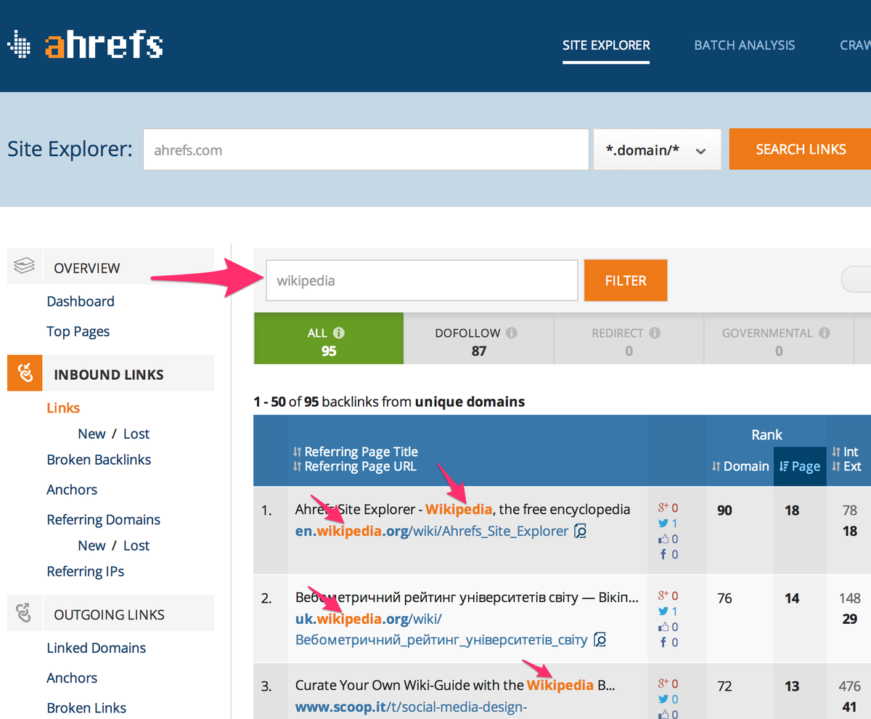Click info icon on ALL tab
Screen dimensions: 871x719
coord(338,333)
